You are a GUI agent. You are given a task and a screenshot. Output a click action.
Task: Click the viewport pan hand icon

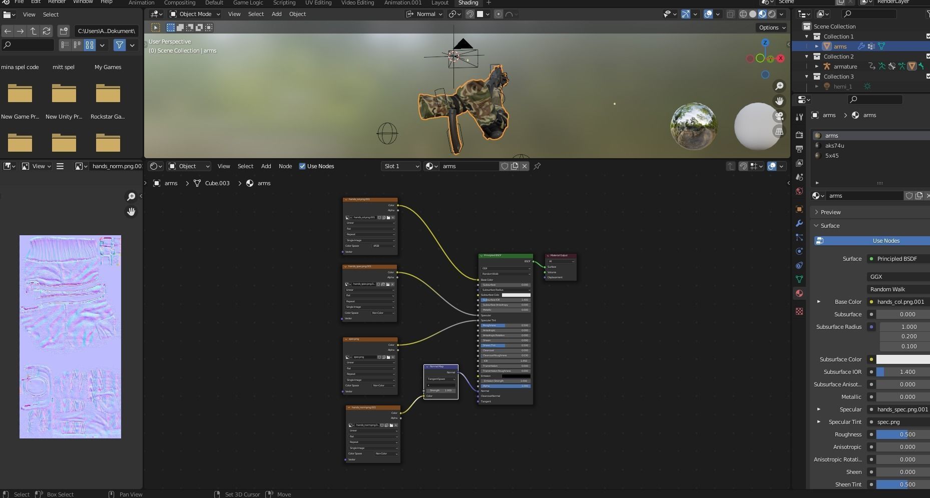[779, 101]
